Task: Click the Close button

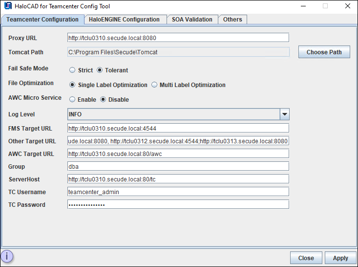Action: [306, 258]
